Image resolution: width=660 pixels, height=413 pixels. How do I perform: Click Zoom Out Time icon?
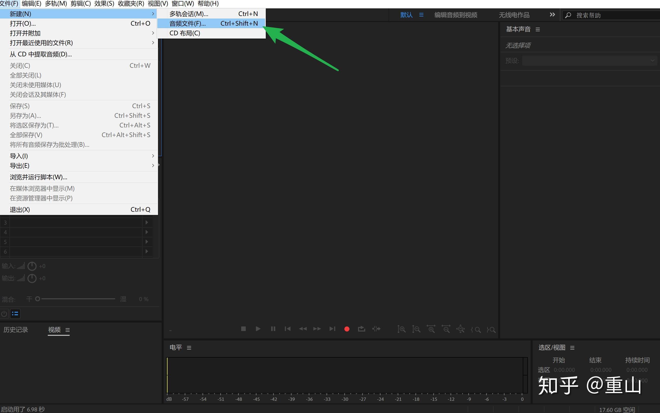(446, 329)
